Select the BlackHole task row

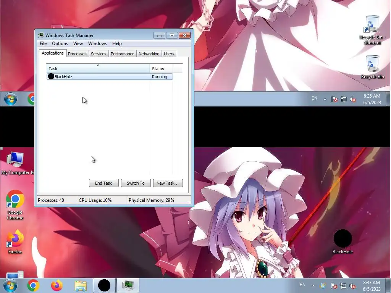[110, 76]
